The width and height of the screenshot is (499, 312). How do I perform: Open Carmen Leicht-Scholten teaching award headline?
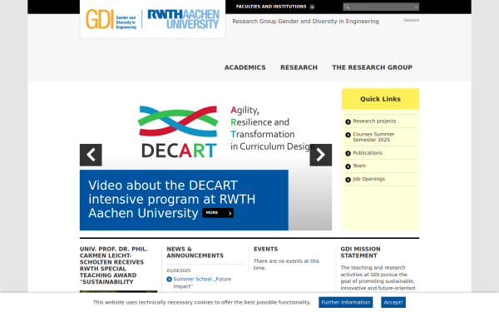[x=114, y=265]
